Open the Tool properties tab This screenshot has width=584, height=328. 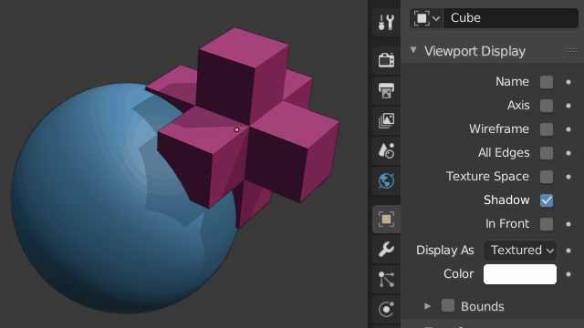(x=386, y=22)
